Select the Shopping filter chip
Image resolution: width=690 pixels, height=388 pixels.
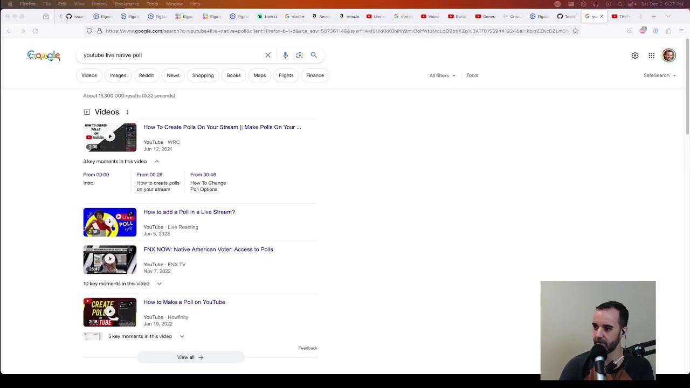[203, 75]
